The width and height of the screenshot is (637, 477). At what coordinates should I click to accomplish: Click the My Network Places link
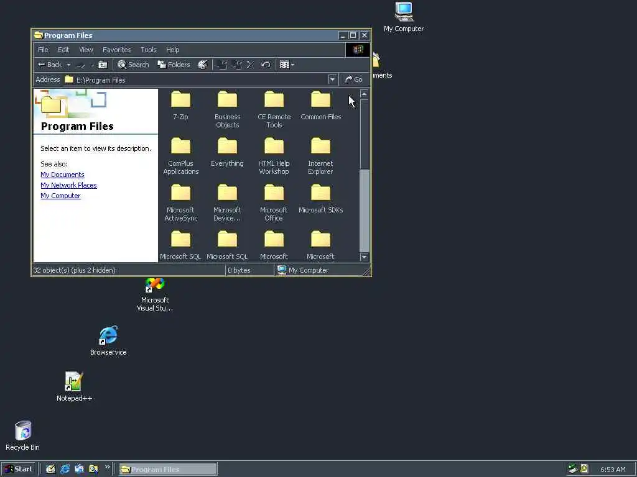pos(68,185)
